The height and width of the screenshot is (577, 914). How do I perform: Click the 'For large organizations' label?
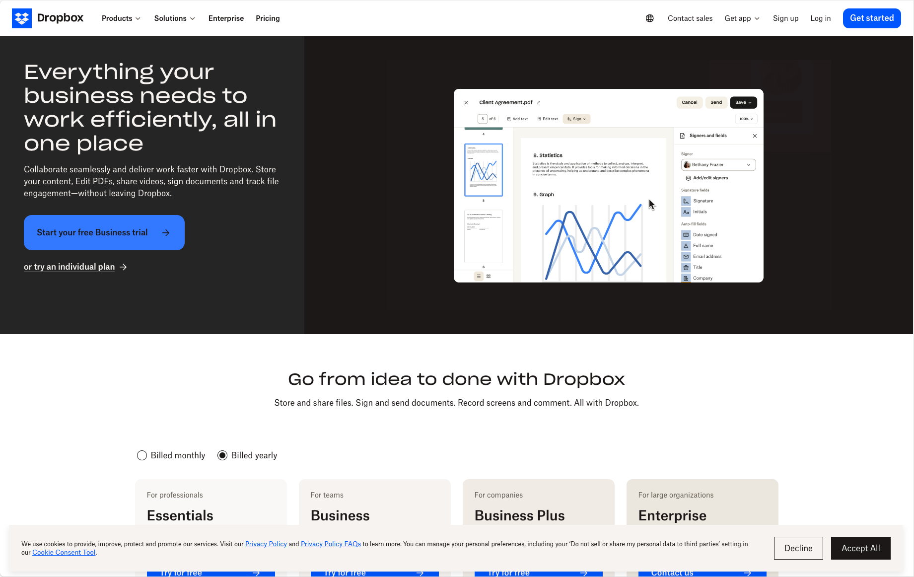676,496
